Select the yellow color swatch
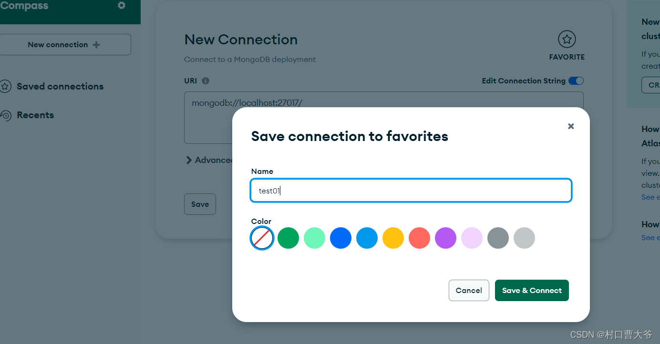The width and height of the screenshot is (660, 344). coord(393,238)
